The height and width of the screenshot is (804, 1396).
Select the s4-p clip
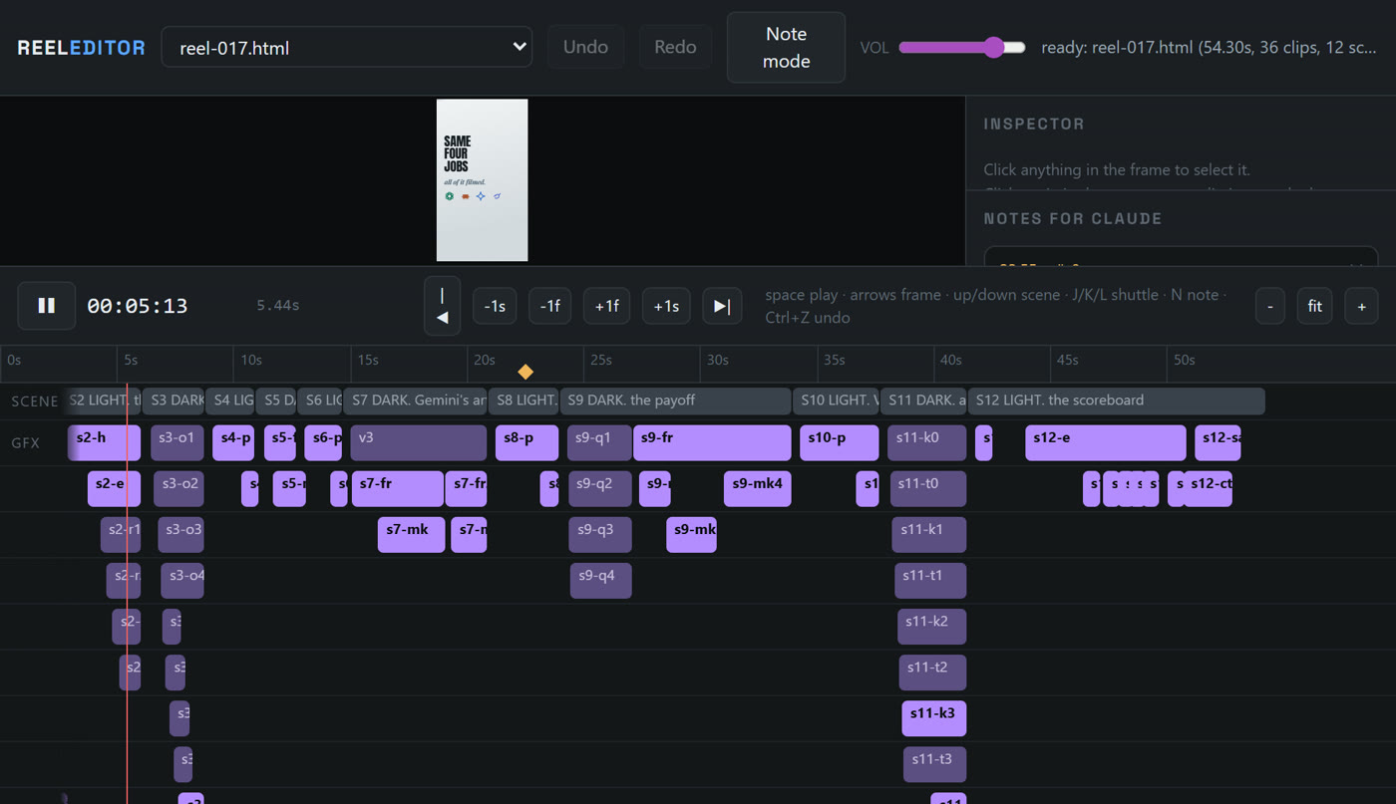(x=233, y=443)
